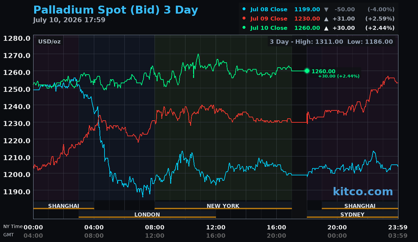Click the 03:59 GMT time tick
This screenshot has width=418, height=242.
(x=398, y=236)
